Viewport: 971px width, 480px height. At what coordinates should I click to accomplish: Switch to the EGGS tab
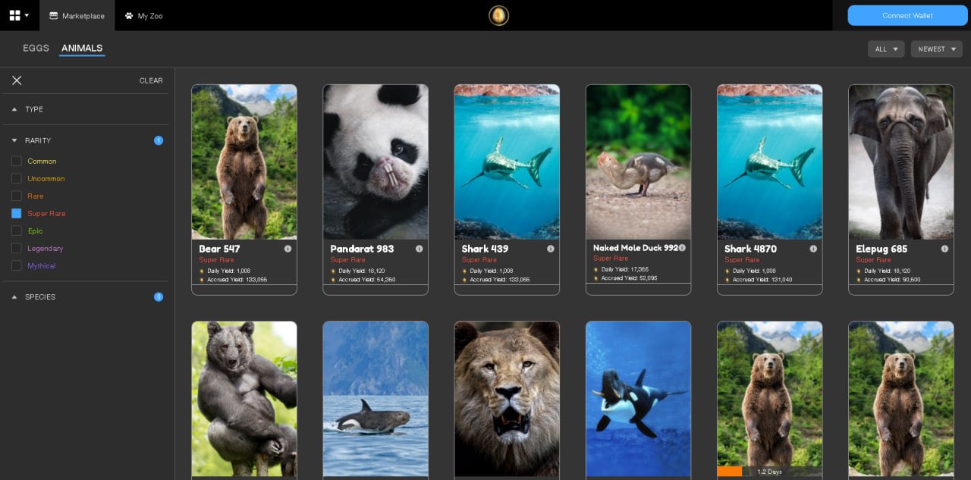coord(36,48)
